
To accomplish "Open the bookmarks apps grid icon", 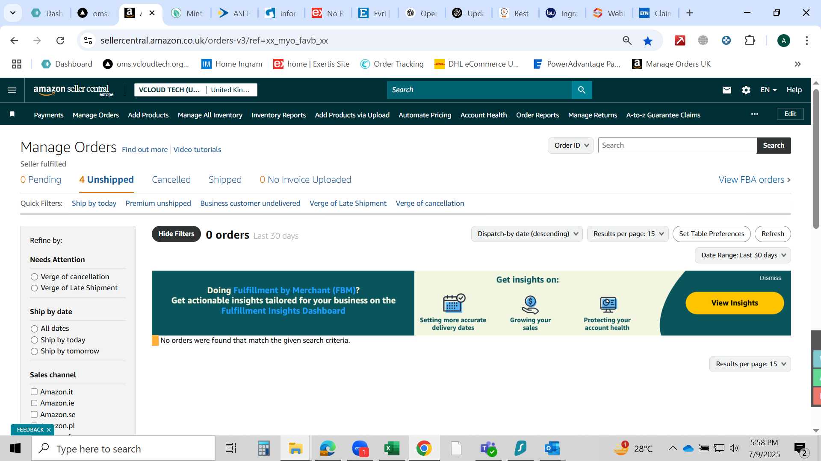I will 17,64.
